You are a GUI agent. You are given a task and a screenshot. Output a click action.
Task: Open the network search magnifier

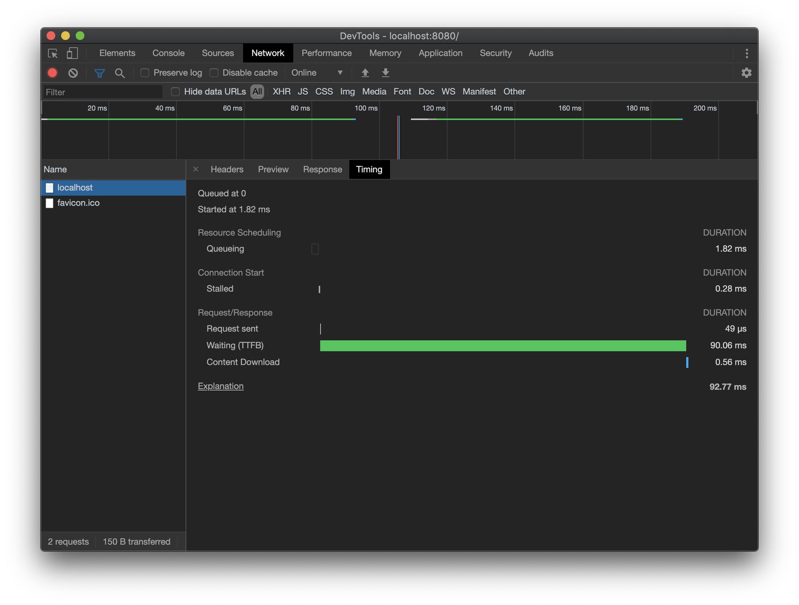[119, 73]
